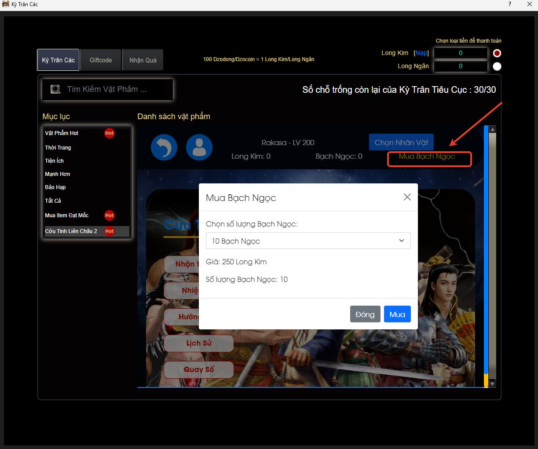Click the Đóng button in dialog
Image resolution: width=538 pixels, height=449 pixels.
(365, 314)
